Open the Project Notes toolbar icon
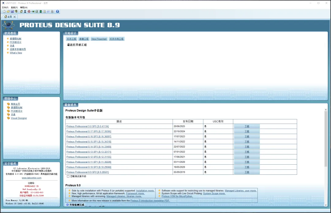331x213 pixels. tap(52, 11)
